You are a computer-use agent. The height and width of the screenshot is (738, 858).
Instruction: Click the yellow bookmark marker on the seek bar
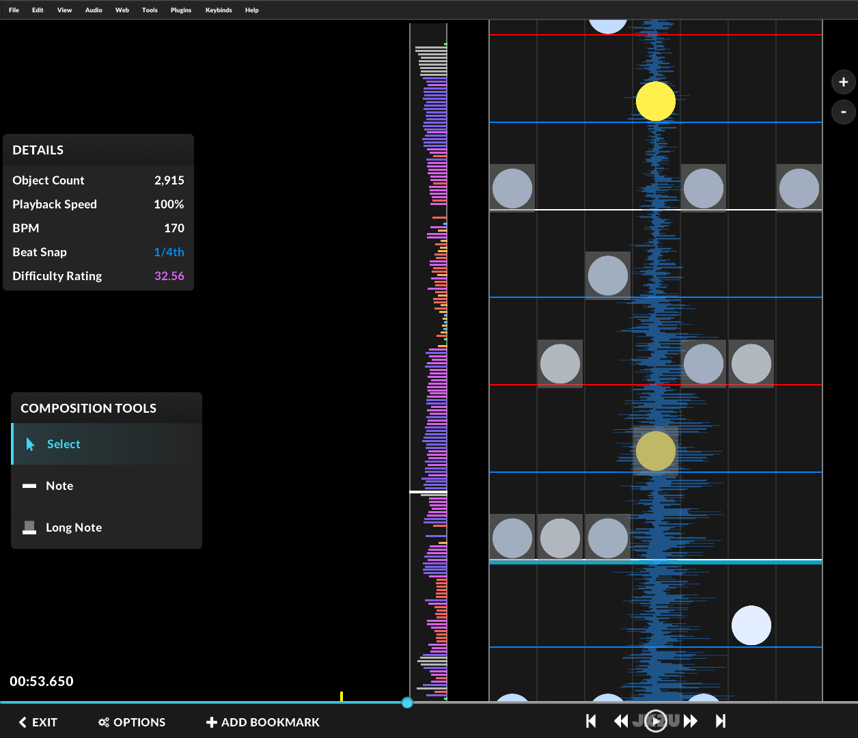[x=342, y=696]
